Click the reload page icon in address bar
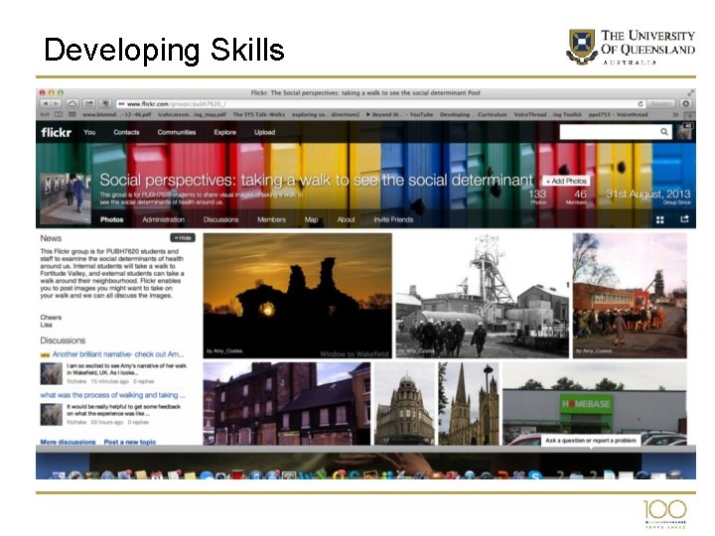Image resolution: width=715 pixels, height=536 pixels. tap(641, 104)
